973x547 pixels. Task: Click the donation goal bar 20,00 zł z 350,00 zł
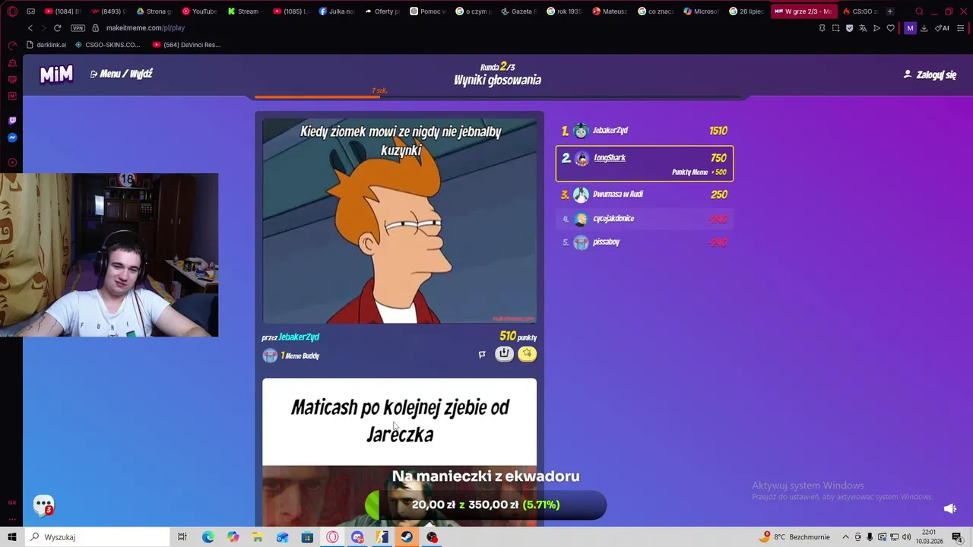(486, 504)
